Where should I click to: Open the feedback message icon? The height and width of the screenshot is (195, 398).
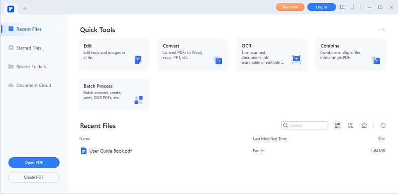pyautogui.click(x=343, y=7)
